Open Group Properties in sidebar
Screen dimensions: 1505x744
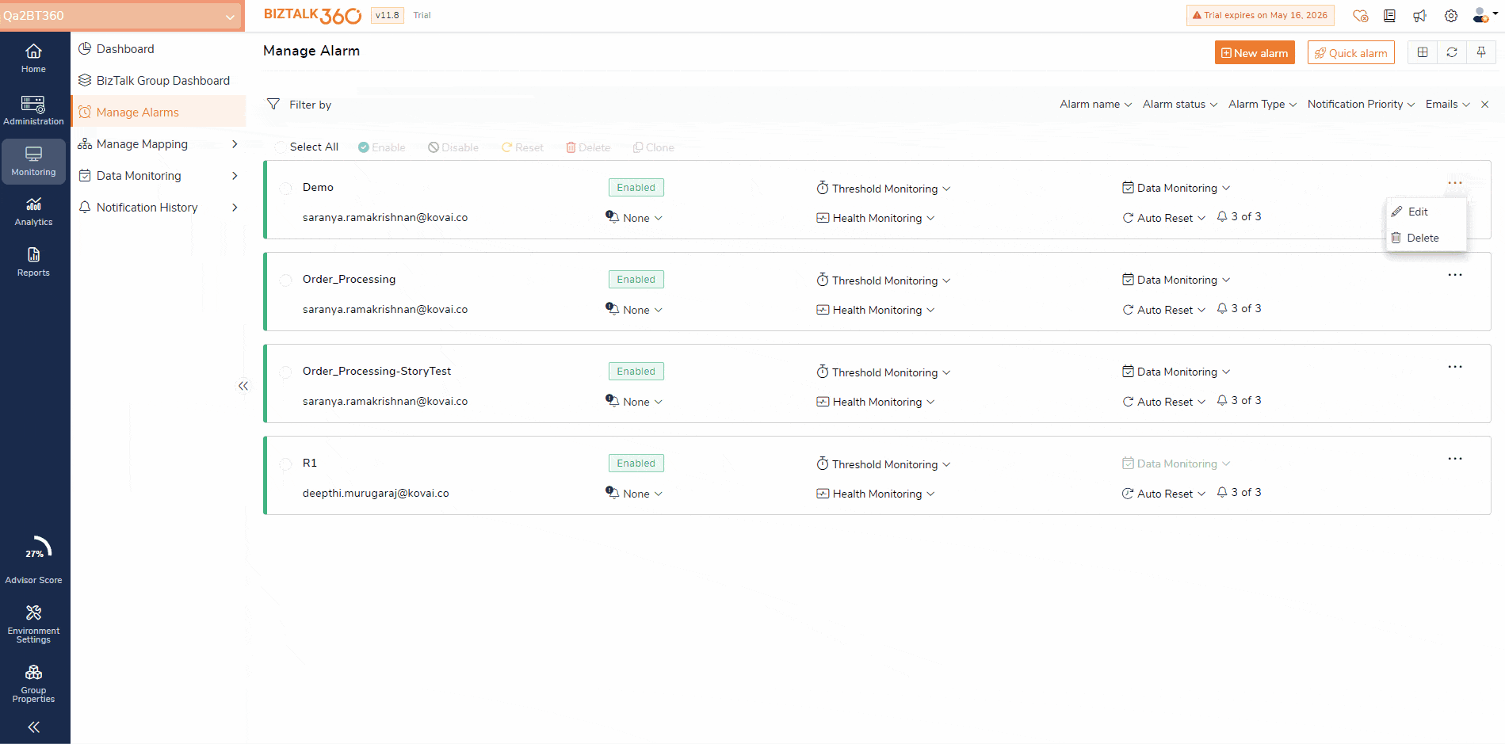(x=33, y=683)
